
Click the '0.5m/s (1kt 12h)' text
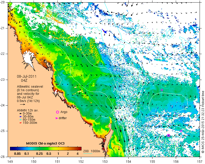[x=28, y=101]
